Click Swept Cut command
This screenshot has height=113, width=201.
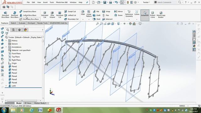point(70,12)
